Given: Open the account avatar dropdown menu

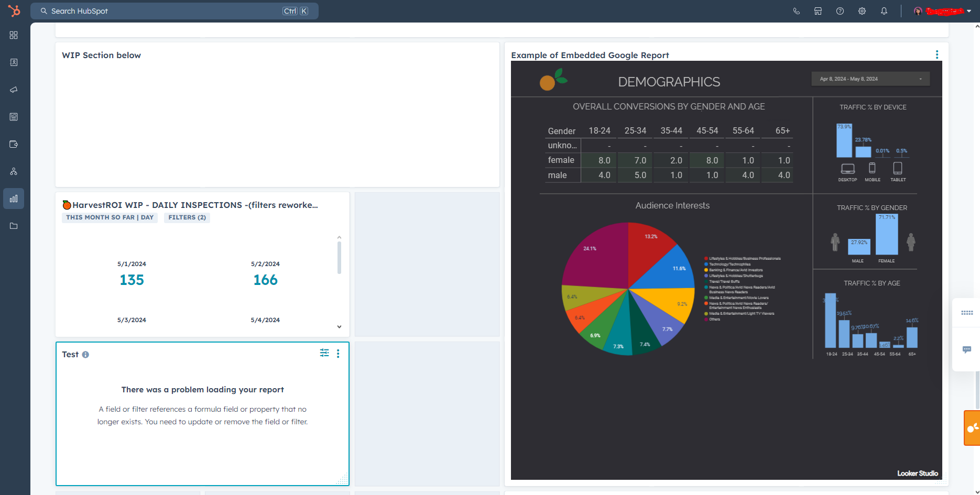Looking at the screenshot, I should click(x=943, y=11).
